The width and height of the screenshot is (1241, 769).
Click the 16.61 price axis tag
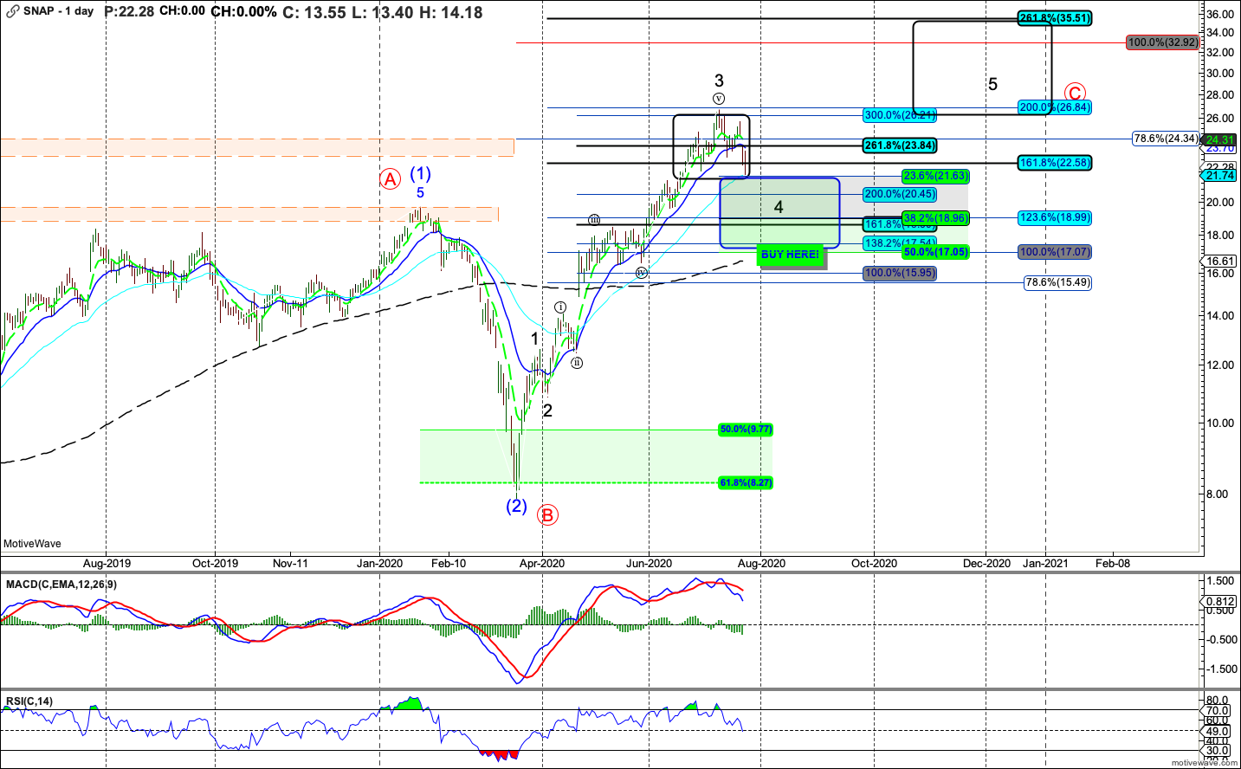tap(1219, 261)
